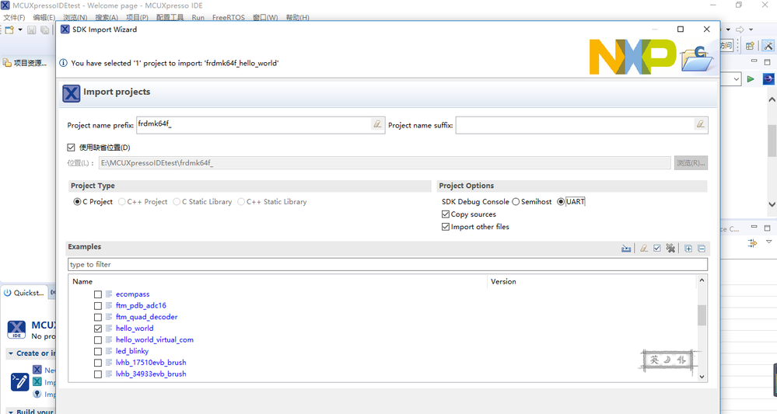Check the ftm_quad_decoder example checkbox

(98, 317)
